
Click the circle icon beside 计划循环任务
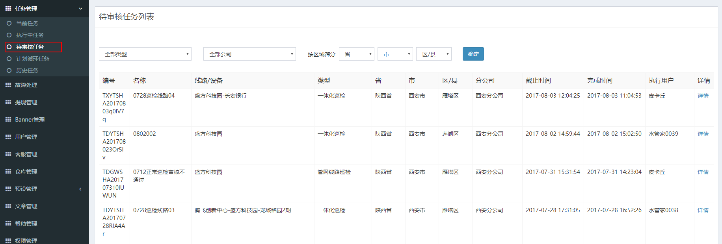[9, 59]
